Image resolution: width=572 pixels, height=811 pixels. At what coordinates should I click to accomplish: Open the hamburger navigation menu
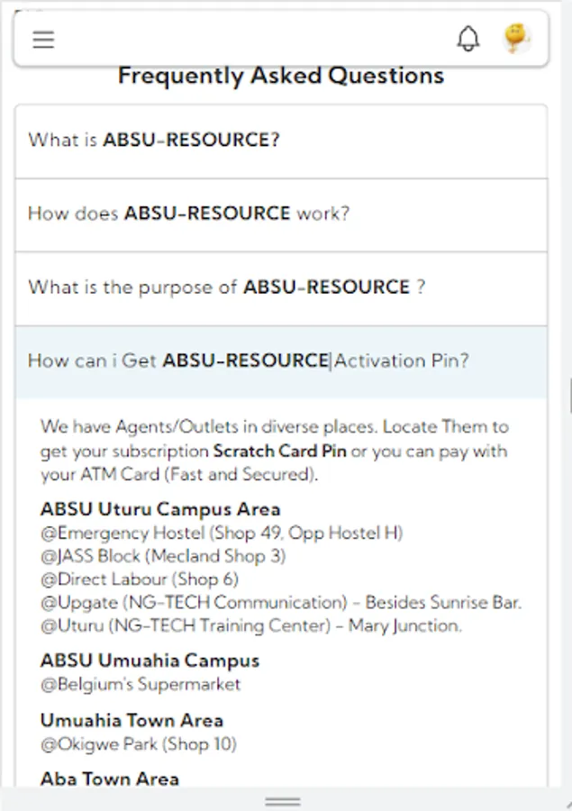(43, 40)
